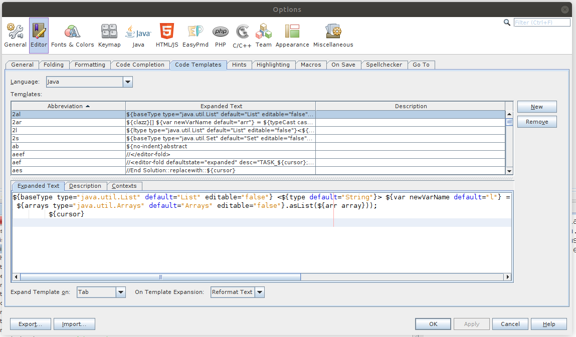Close the Options dialog window

[565, 10]
